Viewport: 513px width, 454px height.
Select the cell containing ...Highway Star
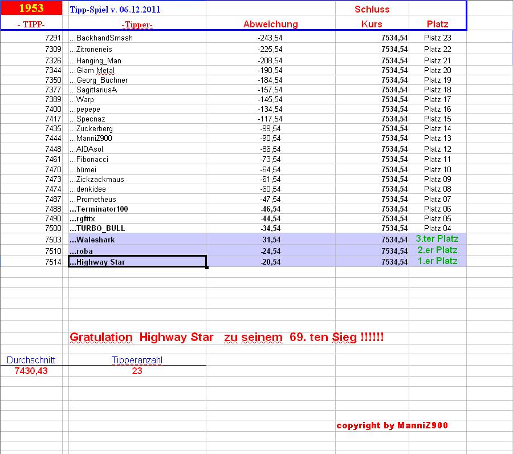[137, 262]
